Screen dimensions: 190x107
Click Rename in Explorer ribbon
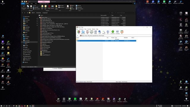(52, 7)
